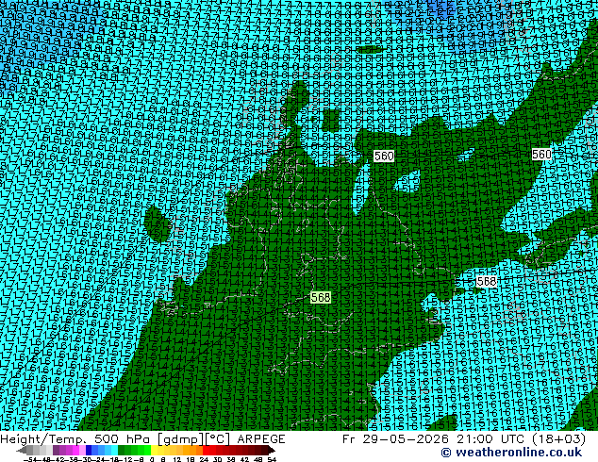Click the Fr 29-05-2026 date text
Screen dimensions: 598x462
395,439
